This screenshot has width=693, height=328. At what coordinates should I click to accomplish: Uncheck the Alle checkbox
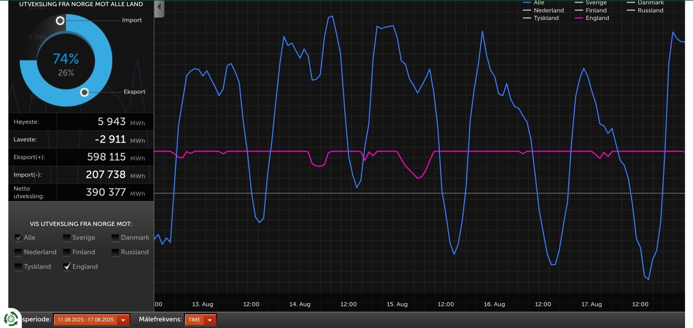click(x=18, y=238)
